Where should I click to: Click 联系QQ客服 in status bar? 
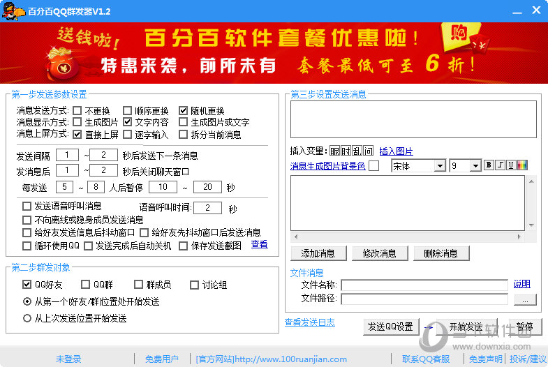pyautogui.click(x=426, y=359)
